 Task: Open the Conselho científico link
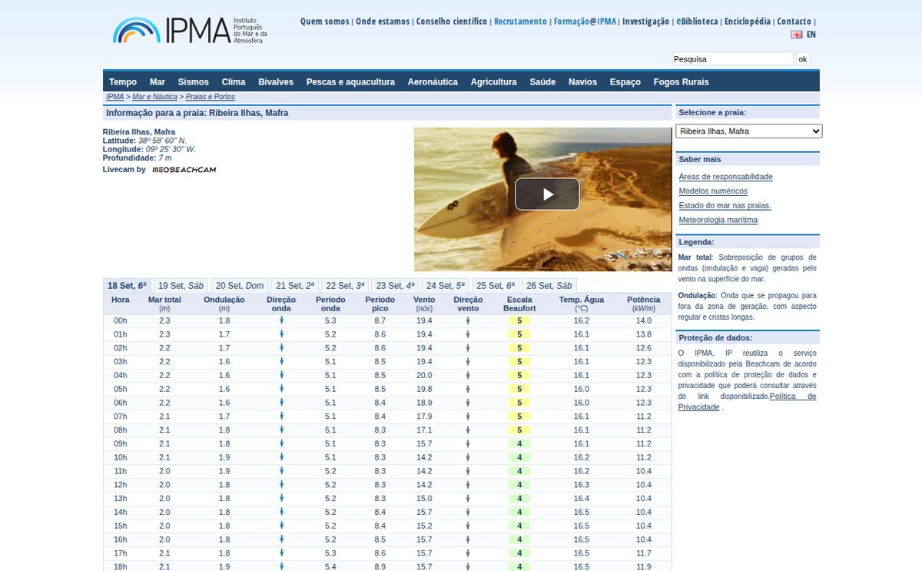452,22
